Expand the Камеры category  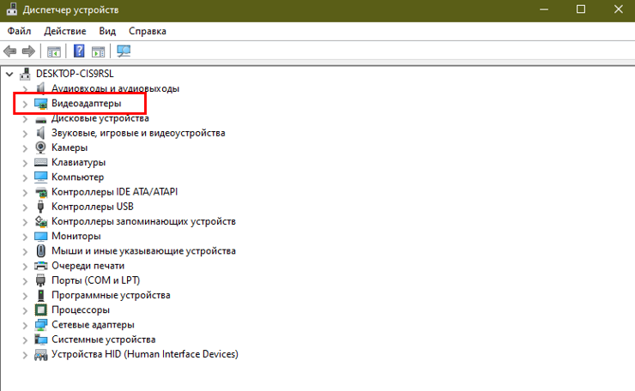pyautogui.click(x=25, y=148)
